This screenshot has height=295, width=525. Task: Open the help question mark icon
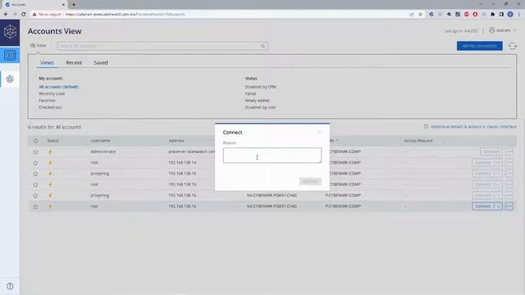click(10, 286)
